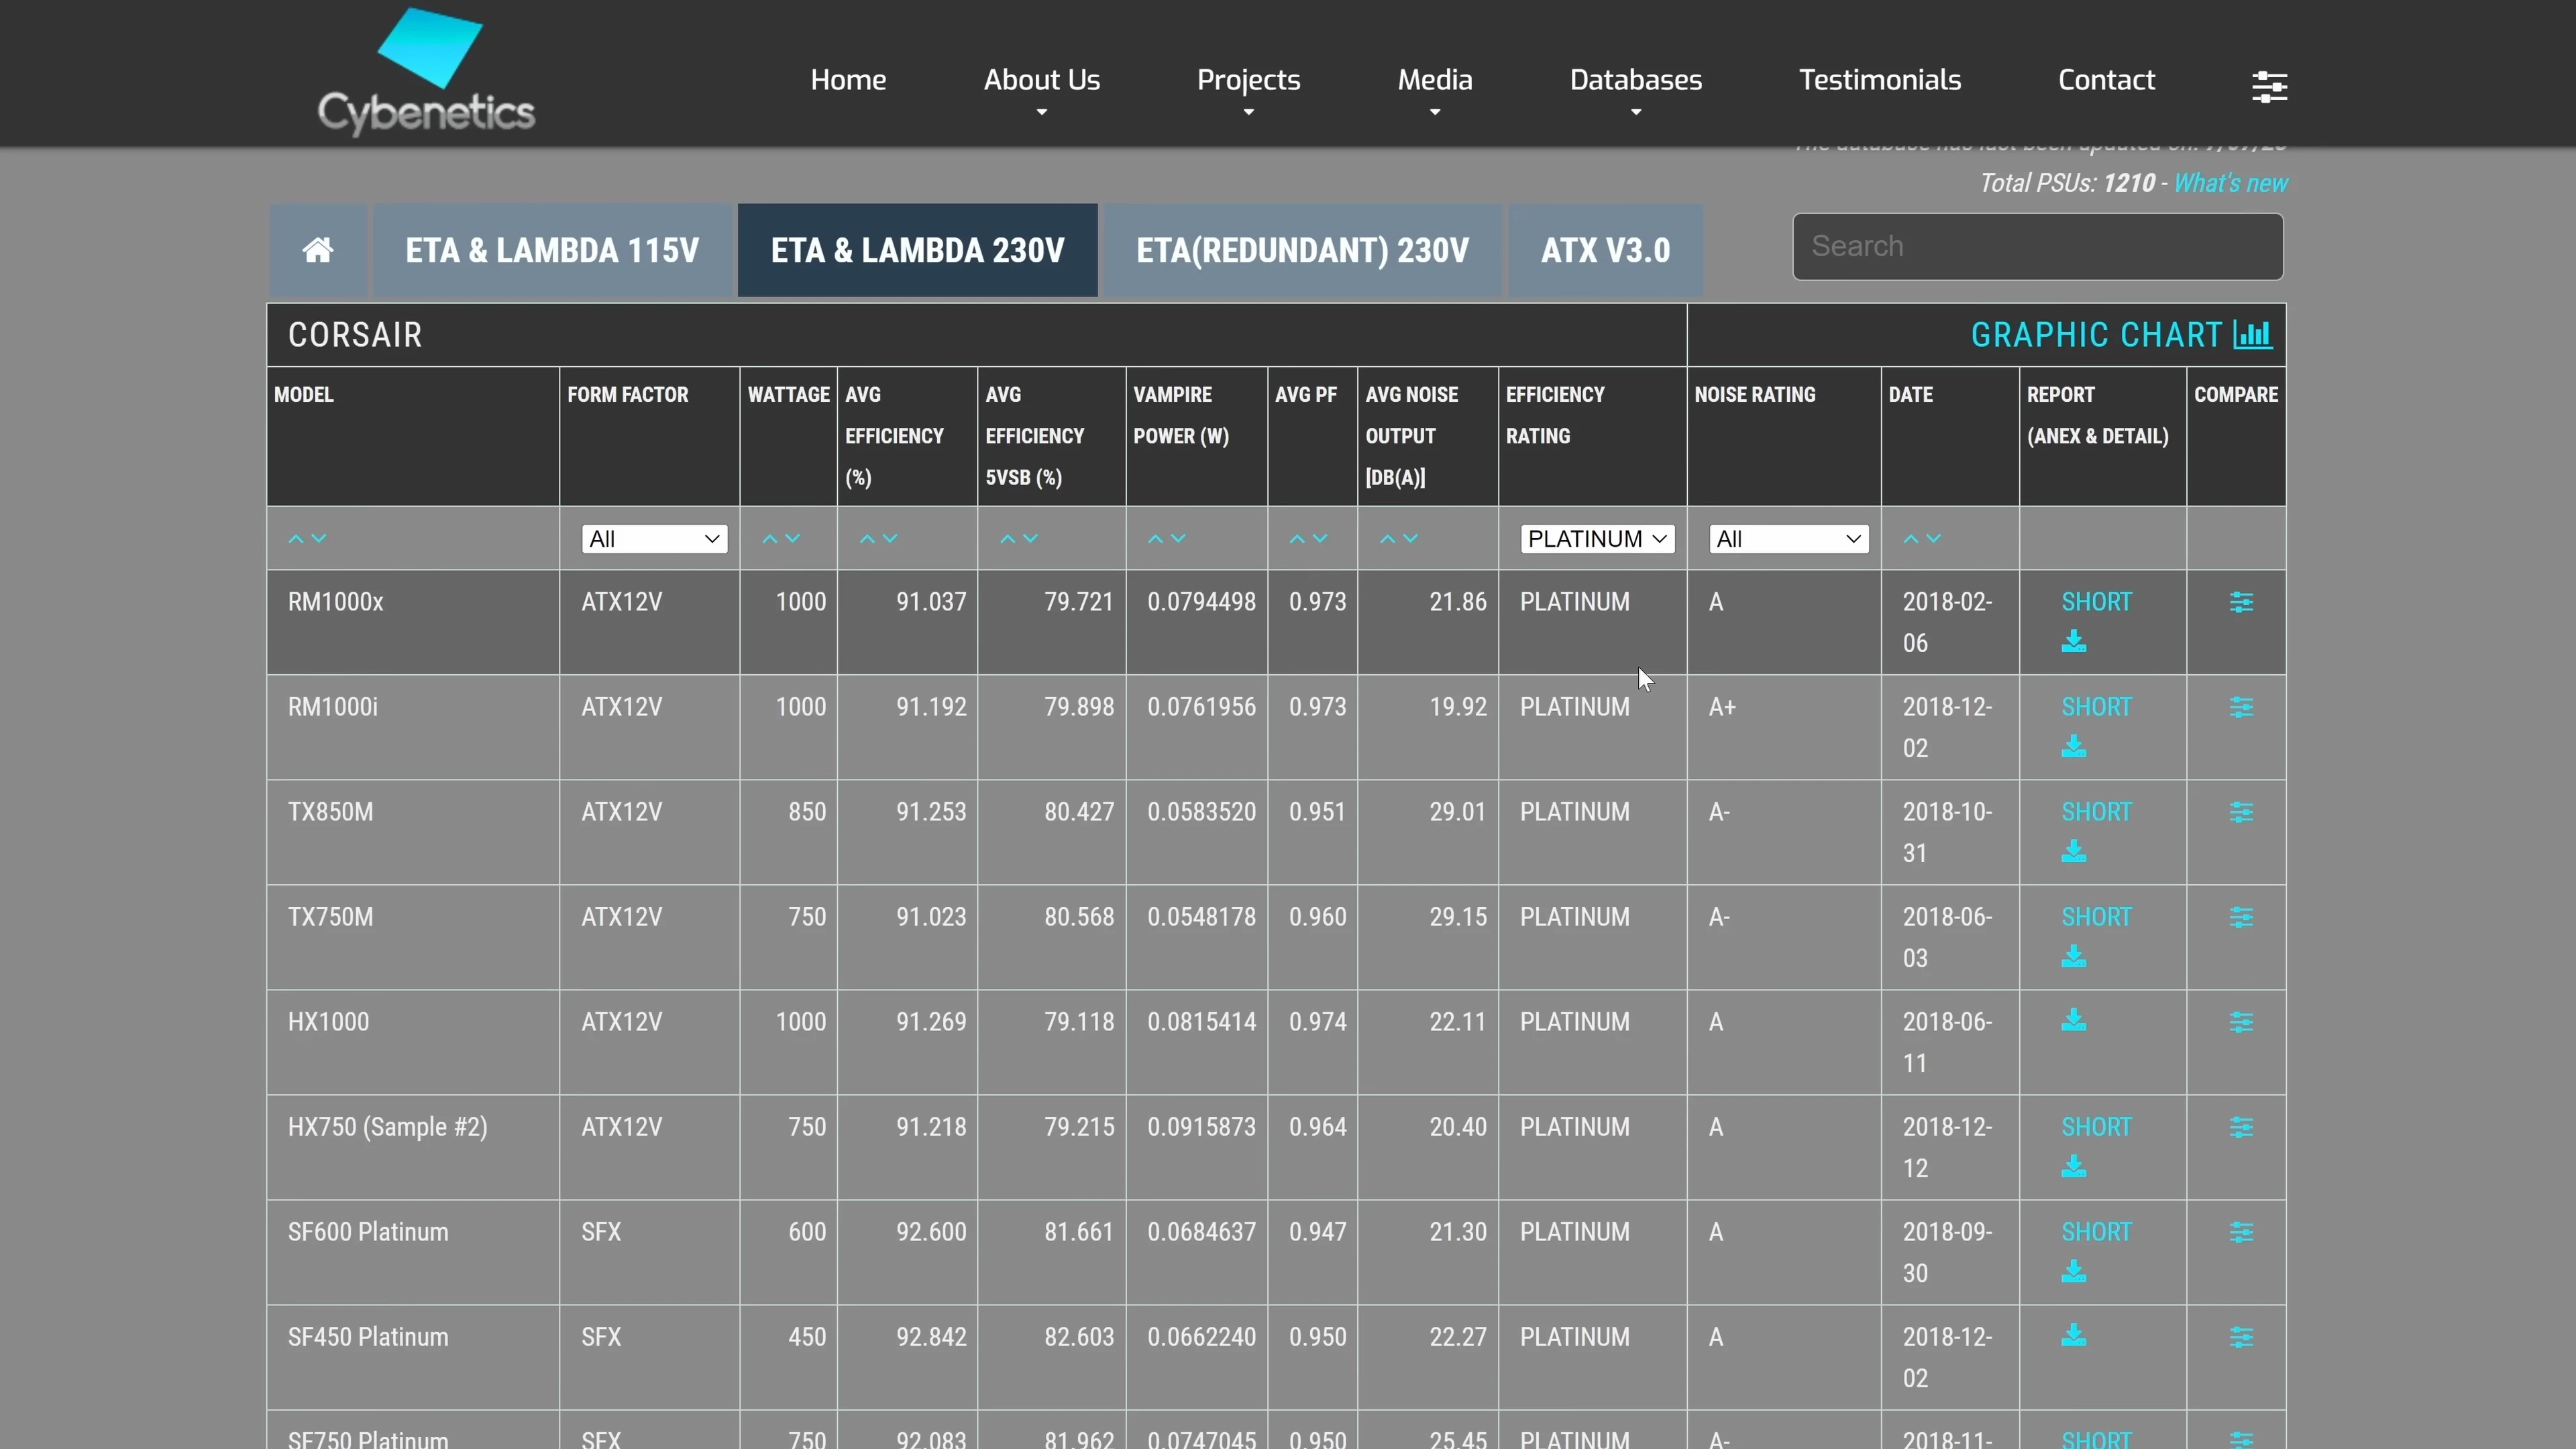The width and height of the screenshot is (2576, 1449).
Task: Sort Avg Efficiency 5VSB ascending
Action: [x=1008, y=539]
